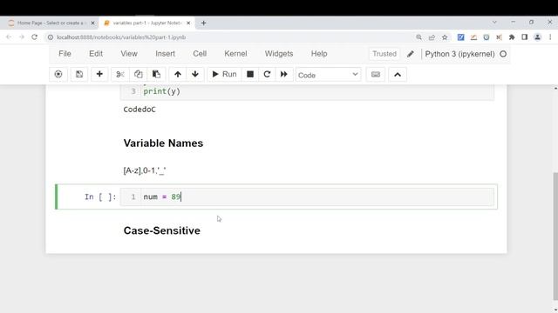Open the Widgets menu
The height and width of the screenshot is (313, 558).
279,54
